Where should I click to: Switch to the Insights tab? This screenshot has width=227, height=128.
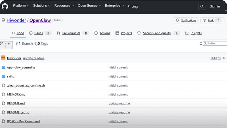coord(194,33)
